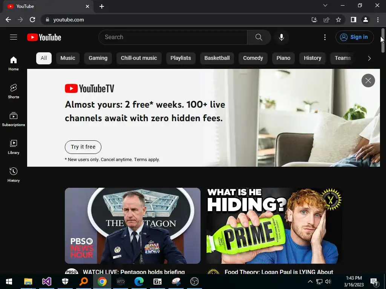Open the Prime Food Theory video thumbnail

click(x=274, y=226)
